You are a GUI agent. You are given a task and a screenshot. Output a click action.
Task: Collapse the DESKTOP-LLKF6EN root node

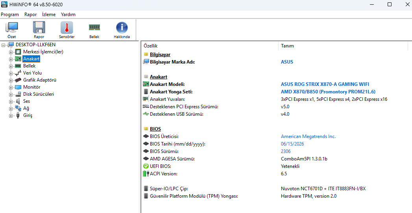(4, 45)
